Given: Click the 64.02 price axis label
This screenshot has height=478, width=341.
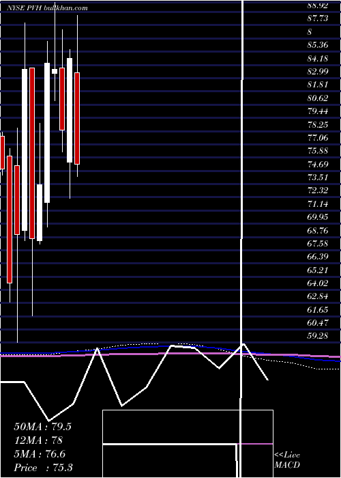Looking at the screenshot, I should click(318, 283).
